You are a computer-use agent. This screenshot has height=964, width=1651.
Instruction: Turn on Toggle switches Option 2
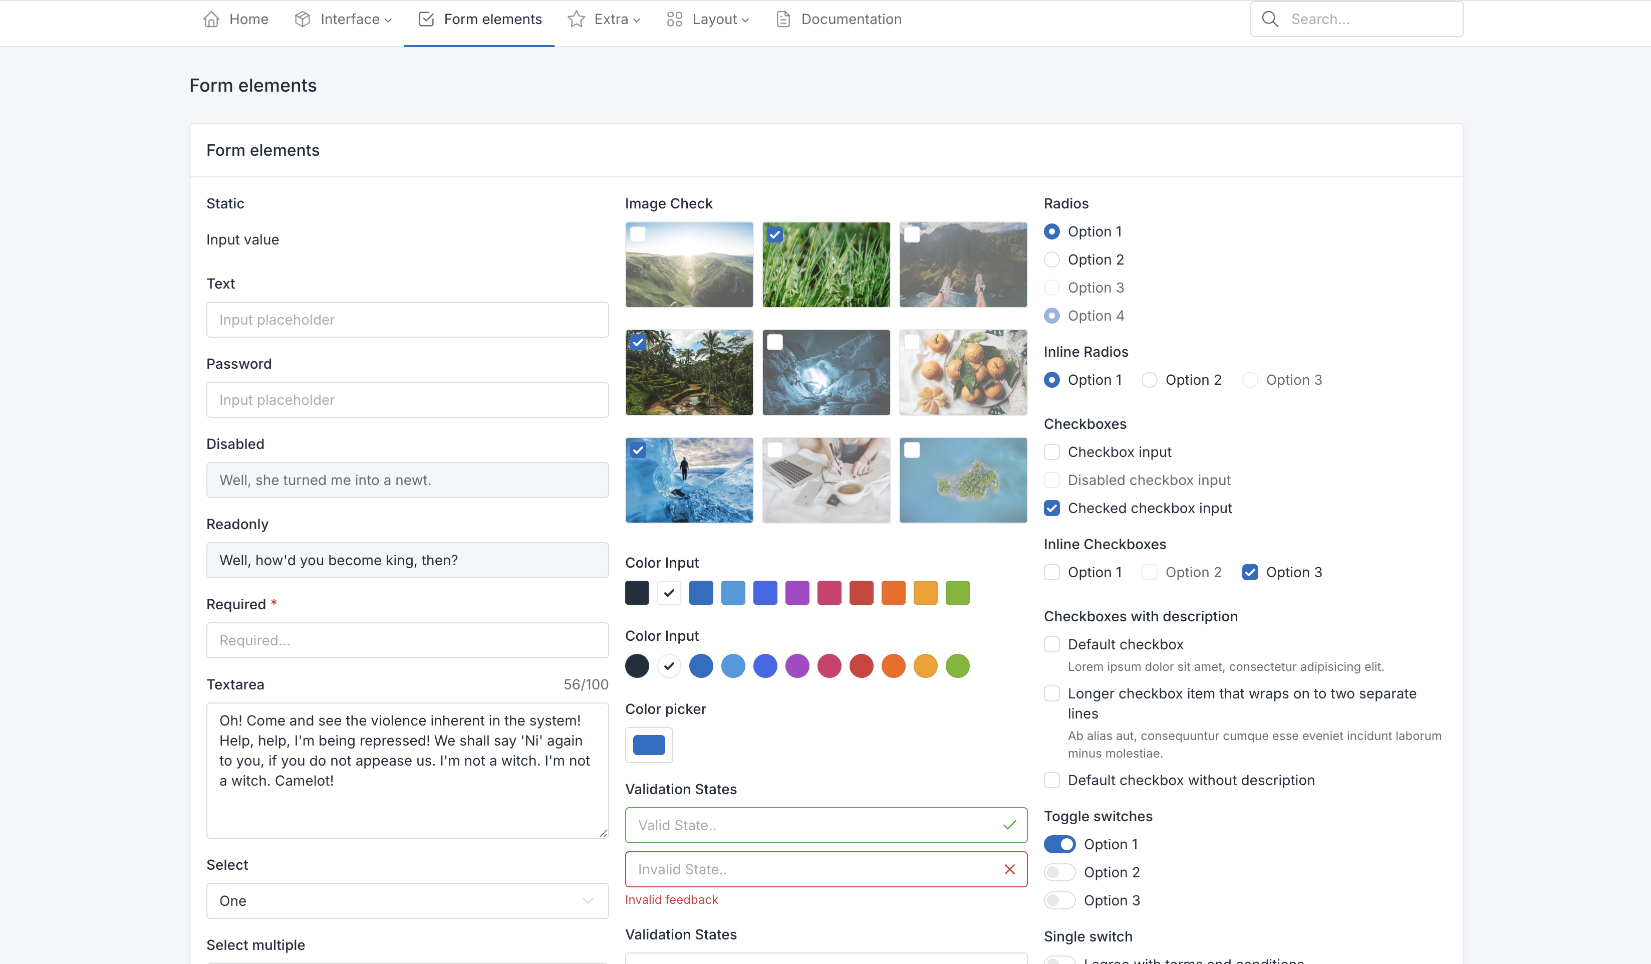coord(1059,872)
